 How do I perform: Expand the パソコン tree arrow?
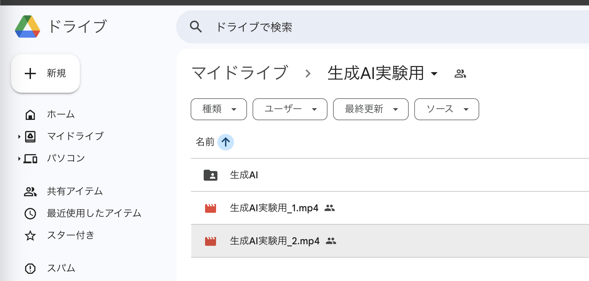[19, 159]
